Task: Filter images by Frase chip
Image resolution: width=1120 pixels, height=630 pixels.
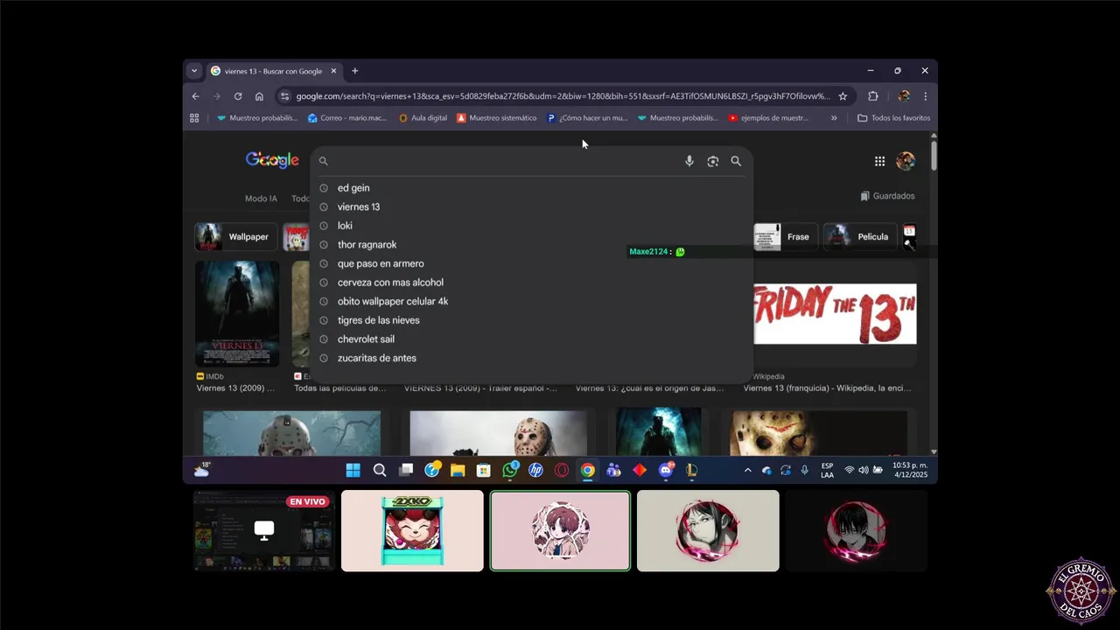Action: (785, 236)
